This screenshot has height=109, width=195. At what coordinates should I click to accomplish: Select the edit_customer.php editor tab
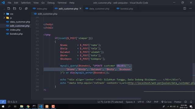68,9
